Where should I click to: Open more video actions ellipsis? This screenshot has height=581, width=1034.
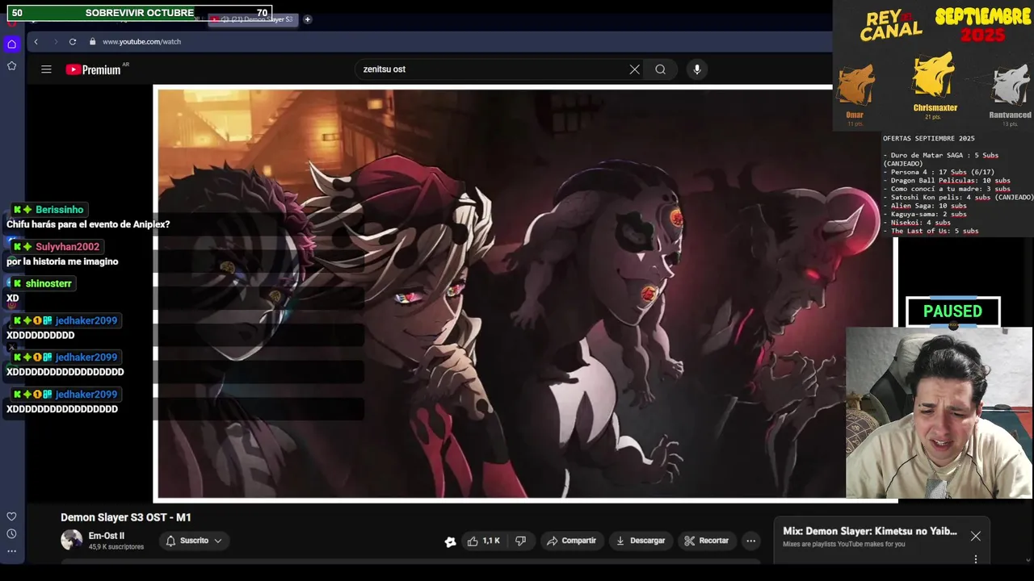pyautogui.click(x=751, y=541)
